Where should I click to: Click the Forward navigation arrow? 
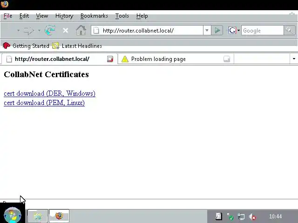(29, 31)
